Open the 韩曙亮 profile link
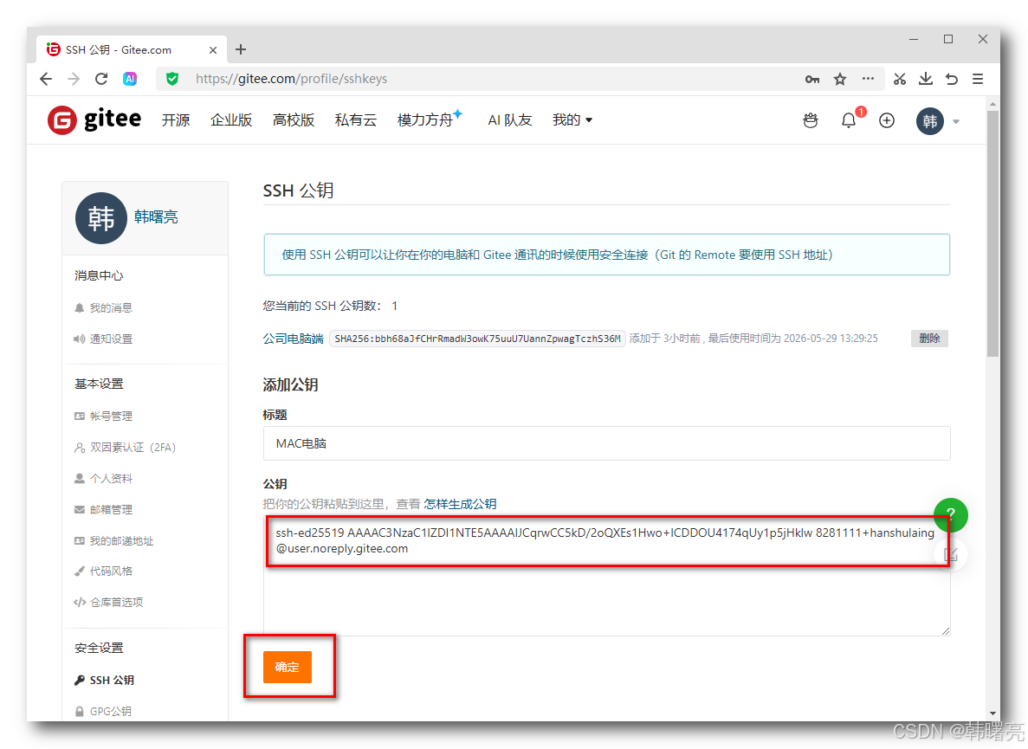Viewport: 1028px width, 749px height. [x=156, y=216]
